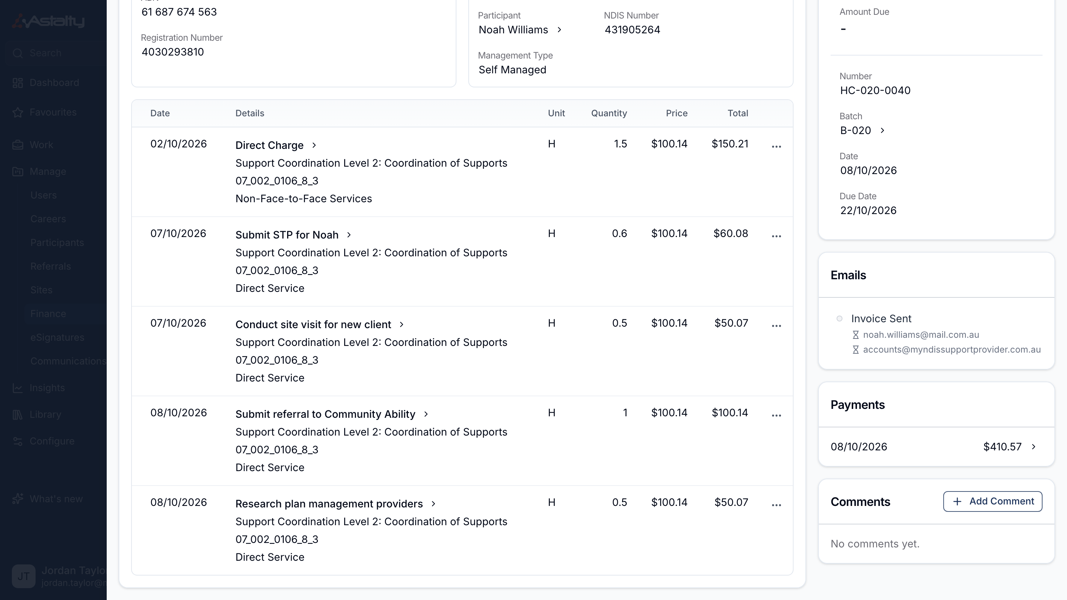Click the Library books icon
This screenshot has width=1067, height=600.
(17, 414)
